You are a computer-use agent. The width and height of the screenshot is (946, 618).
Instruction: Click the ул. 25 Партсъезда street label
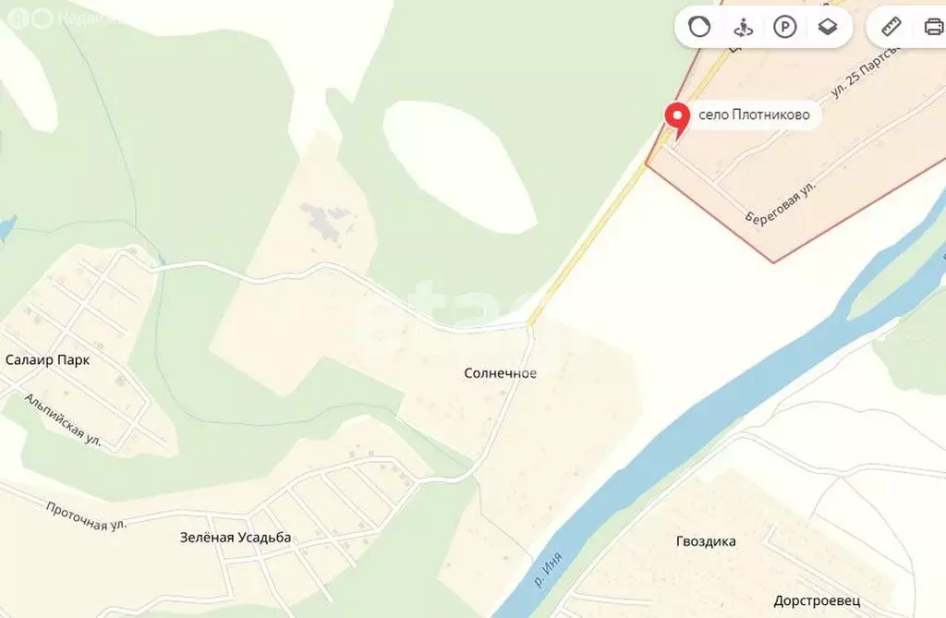(x=866, y=70)
